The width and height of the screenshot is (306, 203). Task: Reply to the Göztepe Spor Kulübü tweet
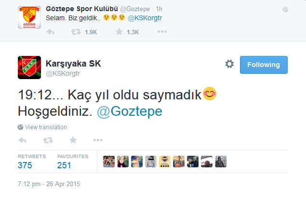[x=50, y=32]
